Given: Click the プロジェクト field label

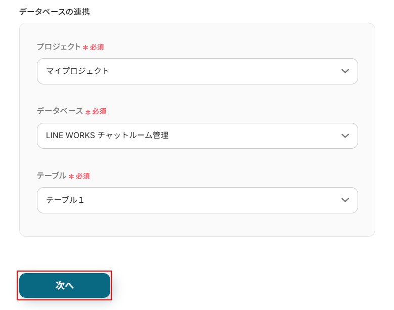Looking at the screenshot, I should tap(59, 47).
